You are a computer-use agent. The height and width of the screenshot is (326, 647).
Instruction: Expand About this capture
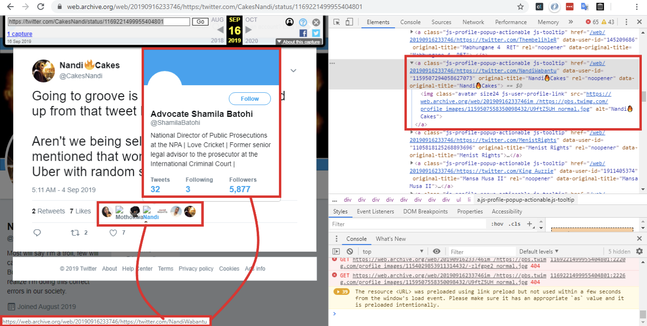click(298, 42)
